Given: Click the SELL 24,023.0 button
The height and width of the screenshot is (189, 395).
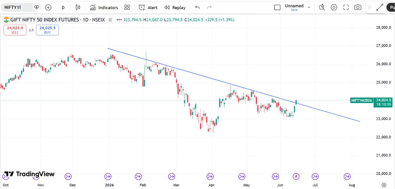Looking at the screenshot, I should pyautogui.click(x=15, y=30).
